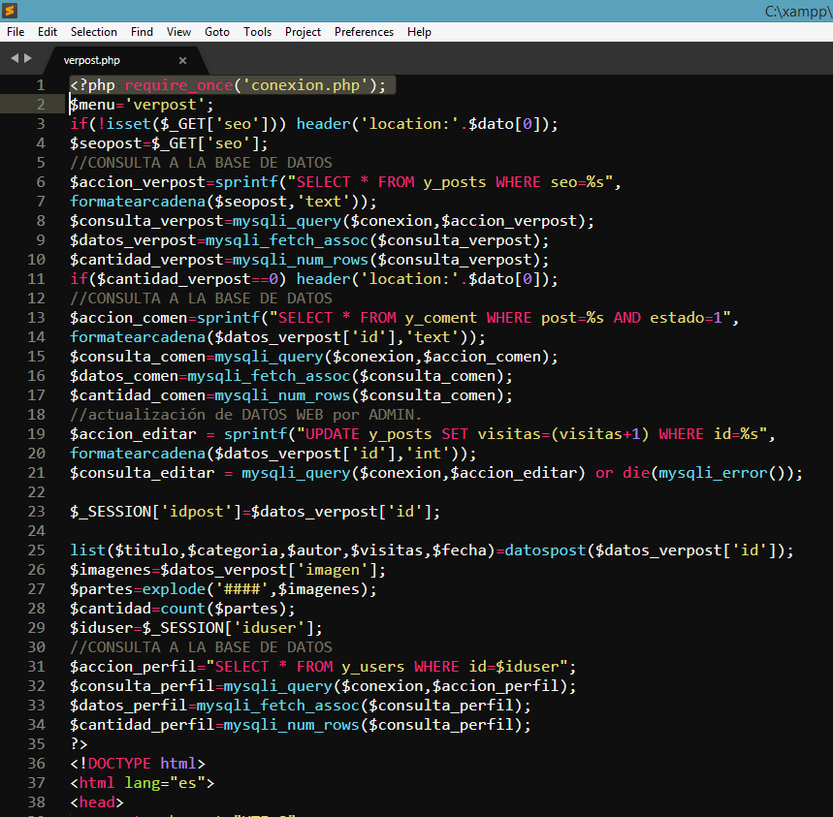Viewport: 833px width, 817px height.
Task: Open the Tools menu
Action: (x=257, y=32)
